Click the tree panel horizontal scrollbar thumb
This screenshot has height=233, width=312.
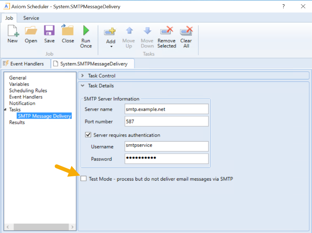(x=41, y=227)
